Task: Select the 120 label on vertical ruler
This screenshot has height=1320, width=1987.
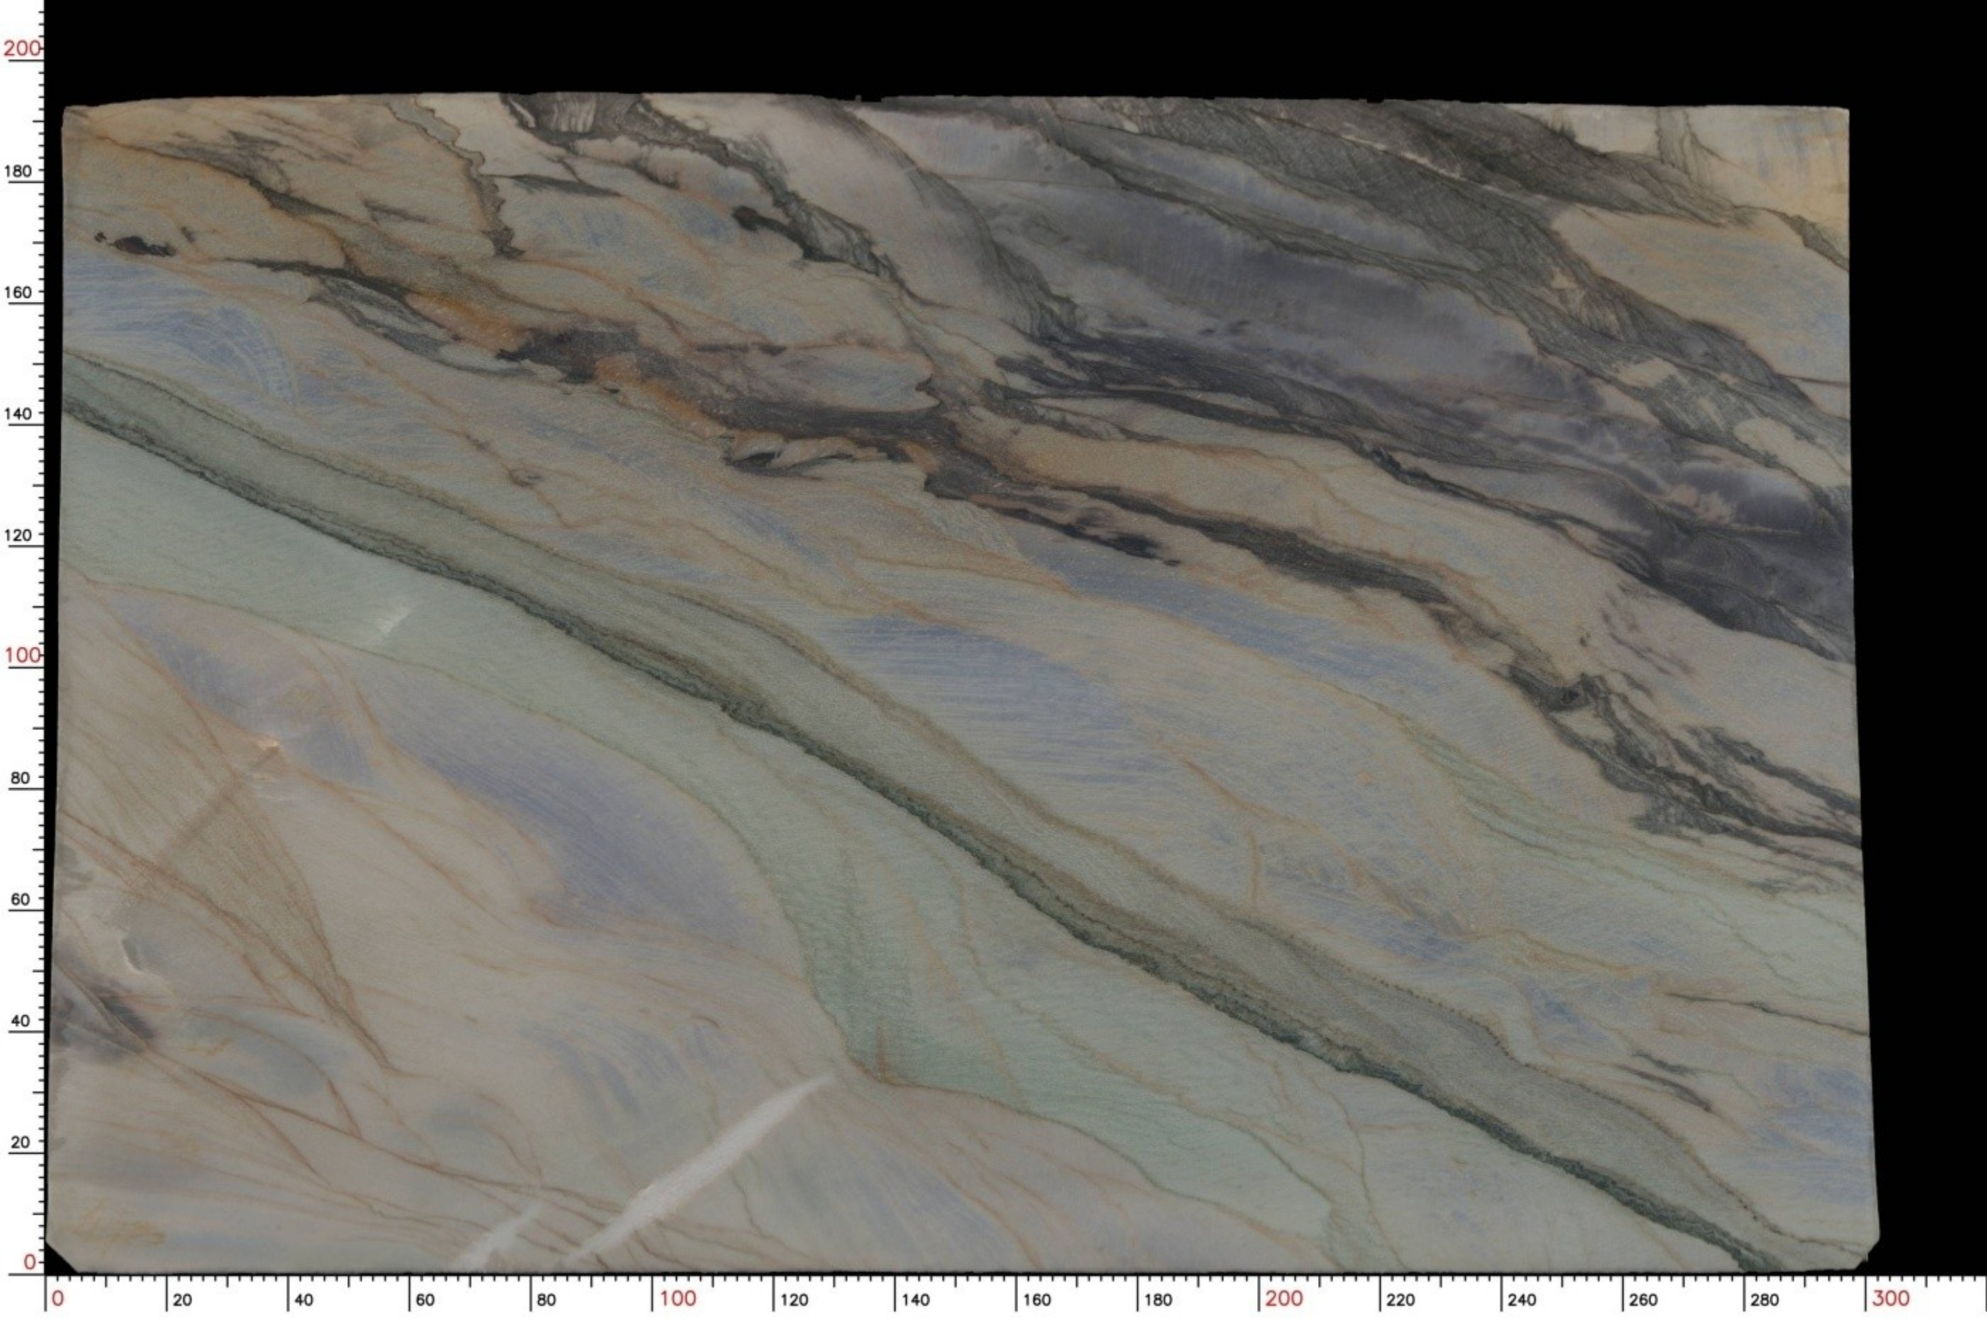Action: pos(19,535)
